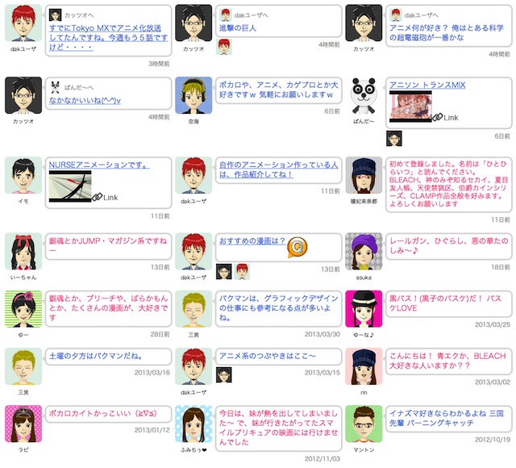This screenshot has height=468, width=516.
Task: Open the panda avatar of ぱんだ～
Action: click(364, 95)
